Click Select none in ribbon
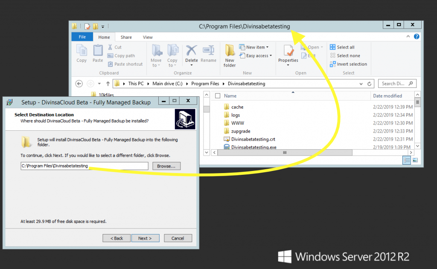 pyautogui.click(x=345, y=56)
